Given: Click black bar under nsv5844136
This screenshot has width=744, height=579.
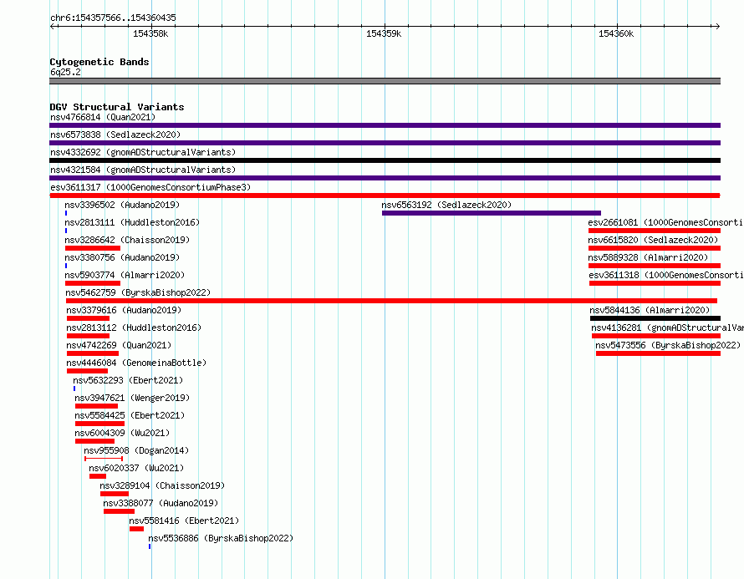Looking at the screenshot, I should click(x=655, y=318).
